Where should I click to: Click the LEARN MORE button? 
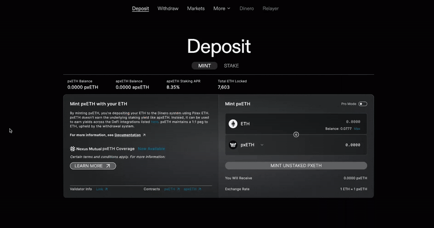point(93,166)
